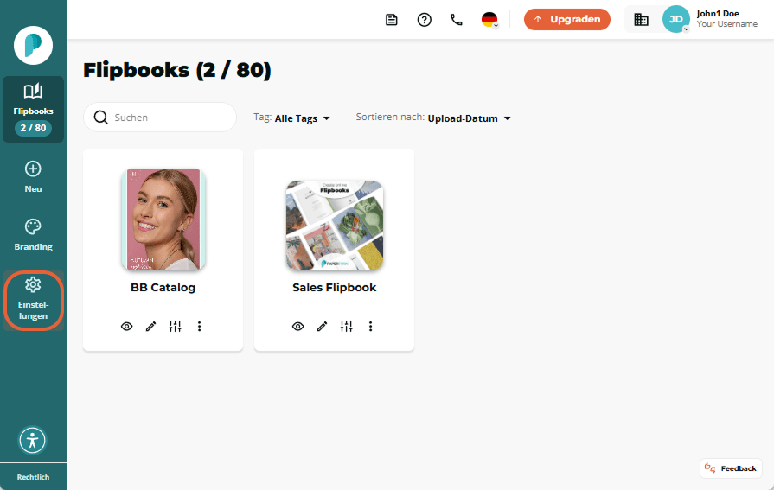
Task: Edit BB Catalog with pencil icon
Action: pyautogui.click(x=151, y=326)
